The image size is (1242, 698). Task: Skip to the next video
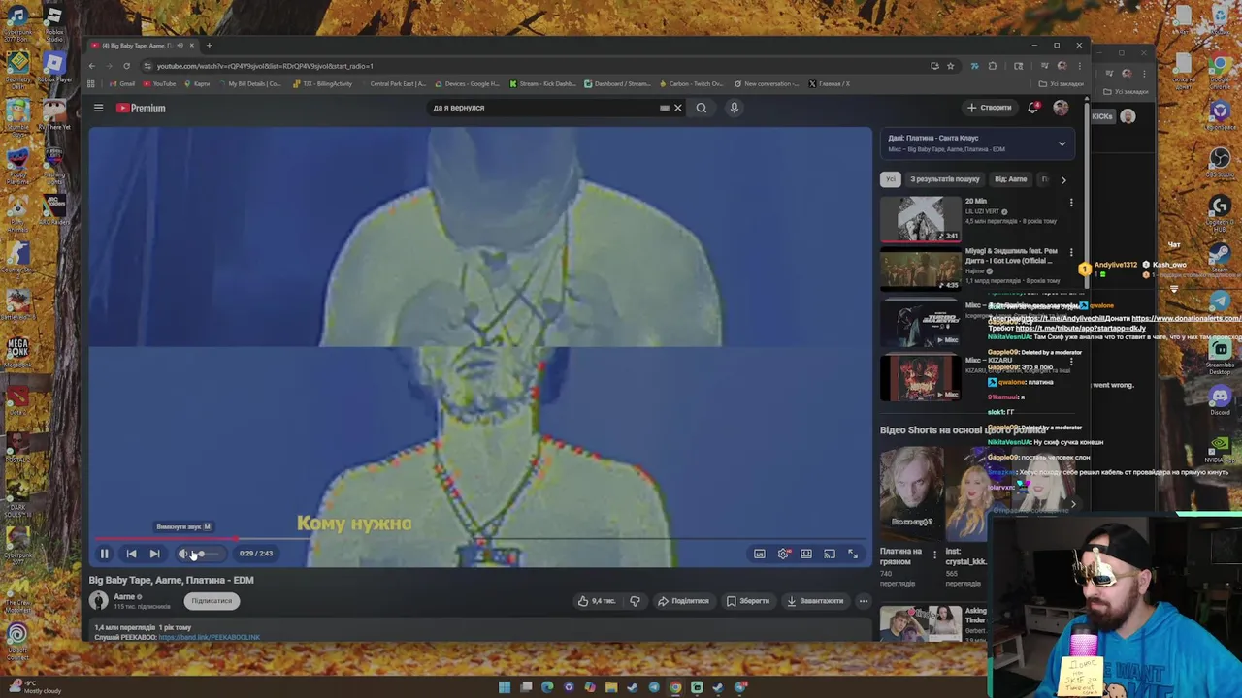pyautogui.click(x=154, y=554)
